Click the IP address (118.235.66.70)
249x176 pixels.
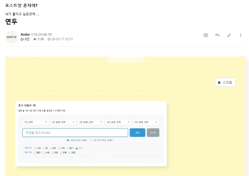pos(41,35)
